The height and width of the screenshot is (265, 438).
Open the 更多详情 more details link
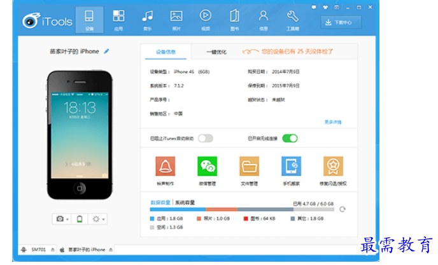pyautogui.click(x=333, y=122)
